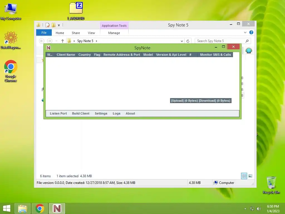Click the Properties quick access toolbar icon
This screenshot has height=214, width=285.
[x=48, y=25]
